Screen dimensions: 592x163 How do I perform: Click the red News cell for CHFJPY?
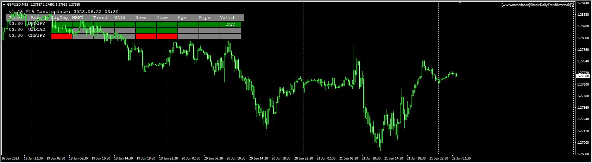(146, 36)
